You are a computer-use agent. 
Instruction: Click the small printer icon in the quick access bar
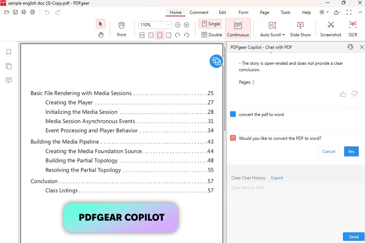(32, 12)
